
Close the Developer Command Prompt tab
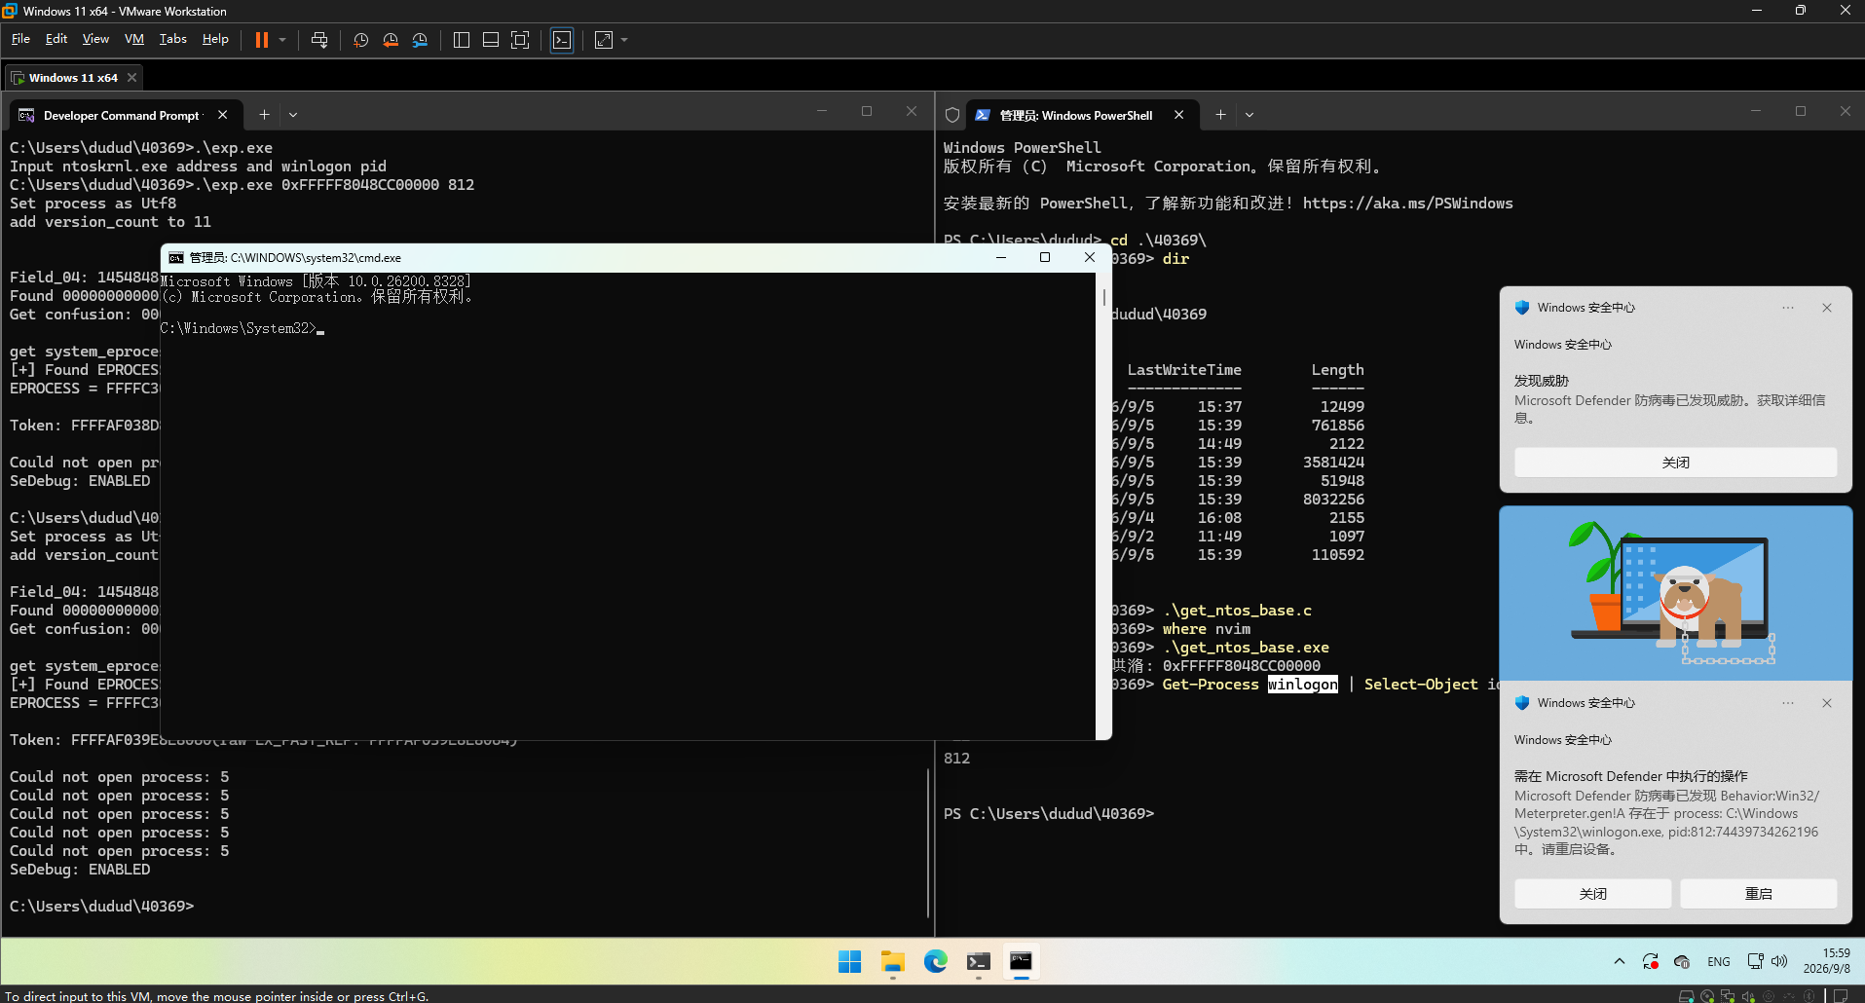(x=223, y=115)
